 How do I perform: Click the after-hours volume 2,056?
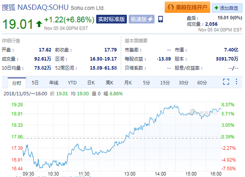pyautogui.click(x=211, y=24)
